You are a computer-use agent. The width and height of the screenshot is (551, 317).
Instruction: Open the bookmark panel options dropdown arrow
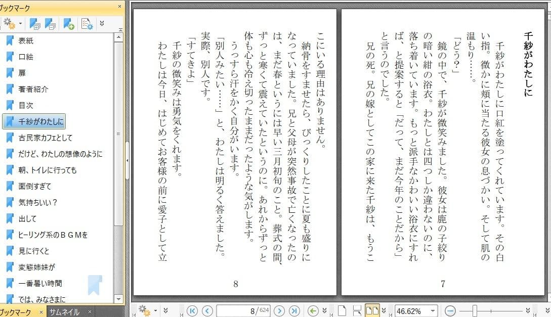(20, 24)
